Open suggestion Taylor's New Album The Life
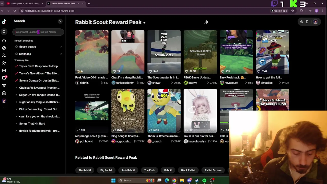This screenshot has height=184, width=327. (x=39, y=73)
